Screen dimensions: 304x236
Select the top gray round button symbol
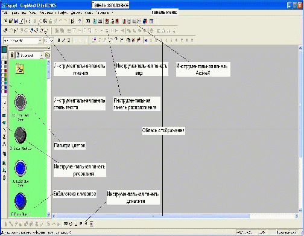(x=21, y=102)
